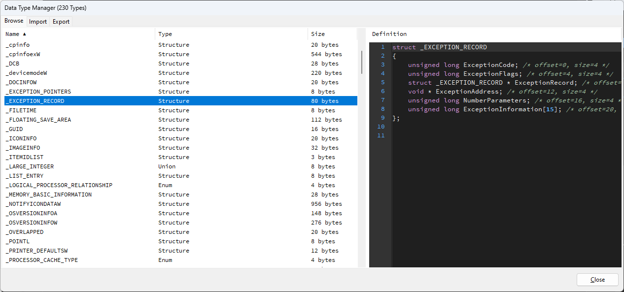Select the _OSVERSIONINFOA row

(180, 213)
